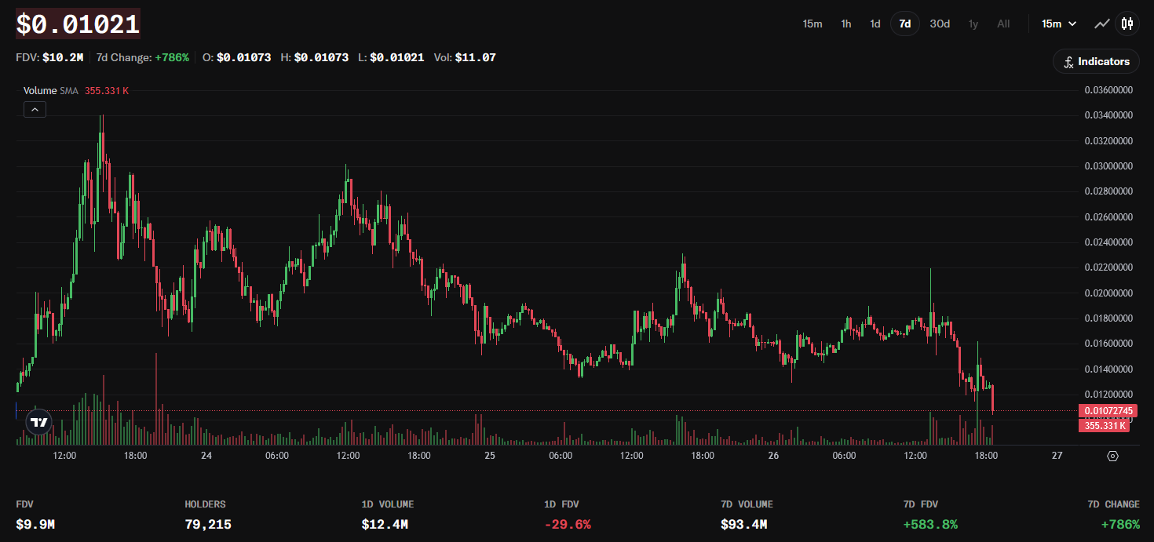Click the date label 27 on time axis
This screenshot has height=542, width=1154.
pos(1057,456)
